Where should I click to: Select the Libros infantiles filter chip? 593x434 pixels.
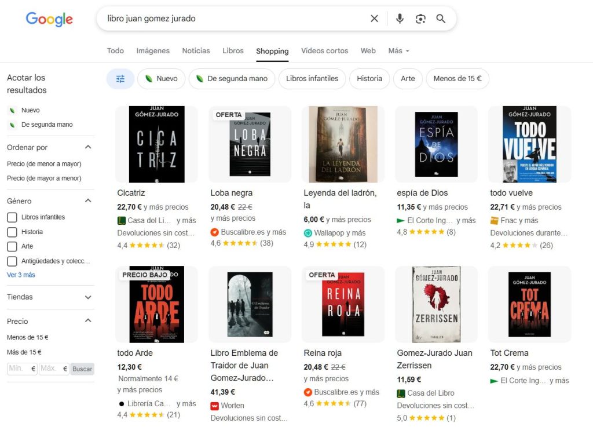tap(312, 79)
